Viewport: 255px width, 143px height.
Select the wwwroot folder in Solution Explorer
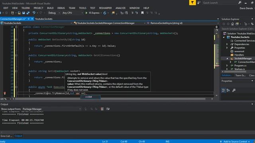(239, 51)
